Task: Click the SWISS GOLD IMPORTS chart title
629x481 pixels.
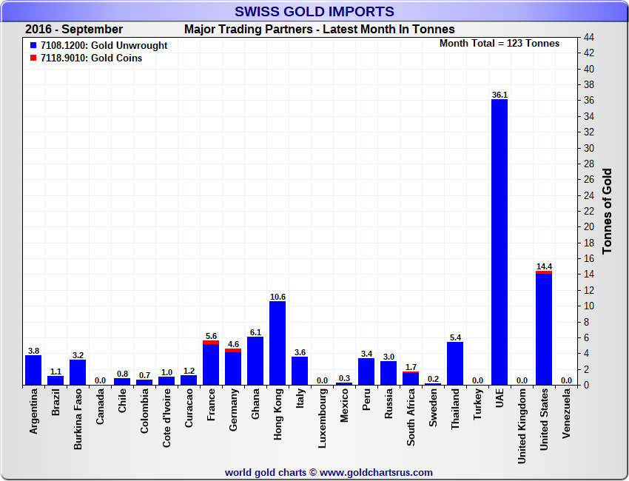Action: point(314,11)
